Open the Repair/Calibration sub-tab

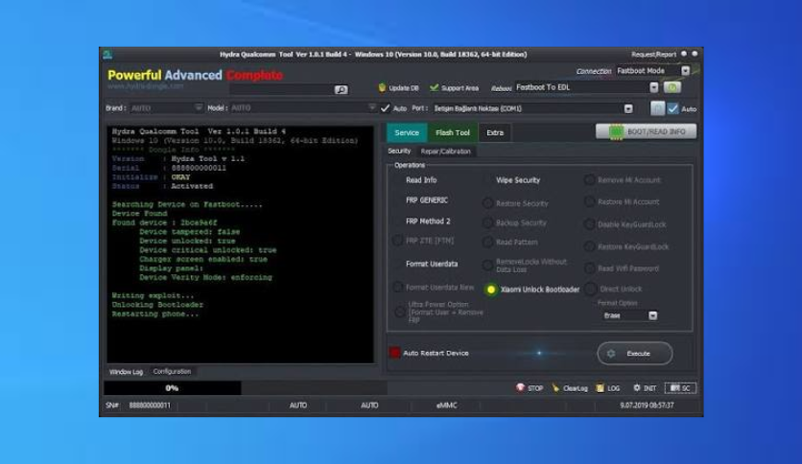click(445, 151)
